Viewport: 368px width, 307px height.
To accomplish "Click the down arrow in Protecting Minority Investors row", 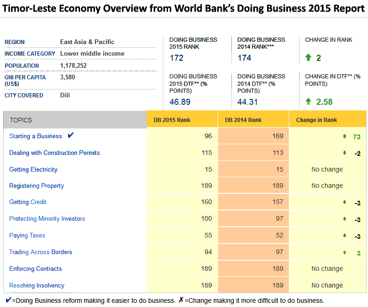I will pos(344,219).
